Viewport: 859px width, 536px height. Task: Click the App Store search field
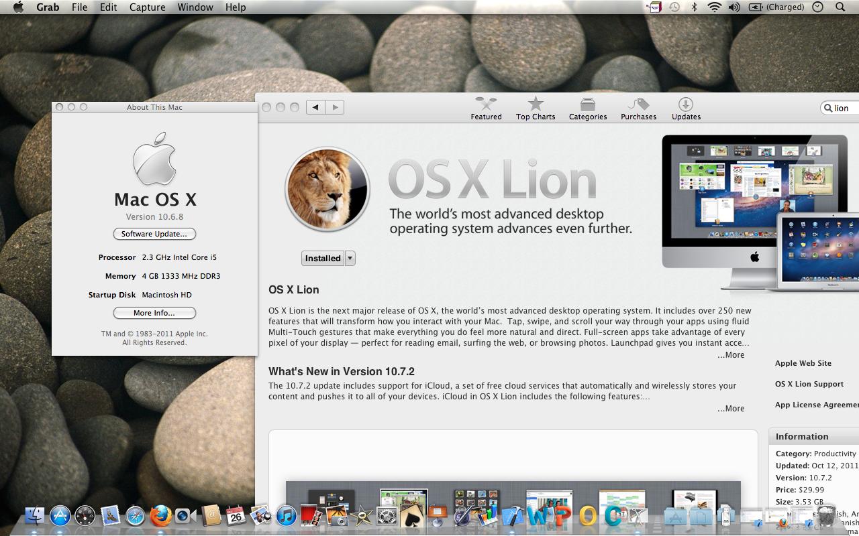(840, 108)
